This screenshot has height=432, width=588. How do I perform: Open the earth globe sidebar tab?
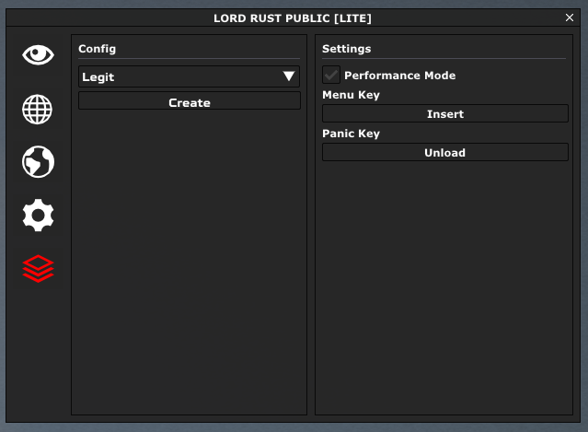coord(38,163)
